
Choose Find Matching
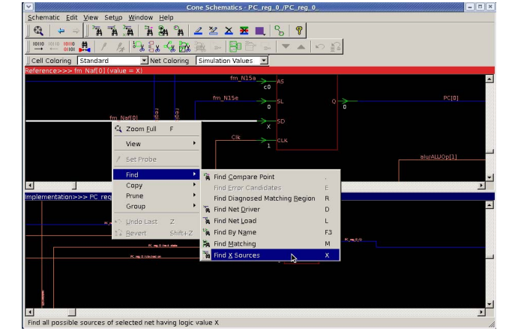pos(270,244)
